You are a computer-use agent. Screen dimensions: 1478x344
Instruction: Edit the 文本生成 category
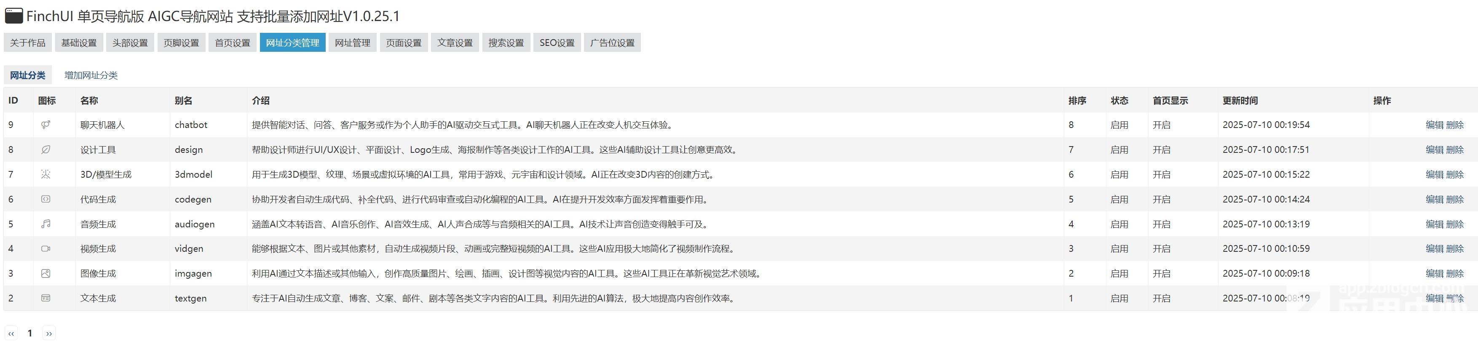tap(1435, 298)
